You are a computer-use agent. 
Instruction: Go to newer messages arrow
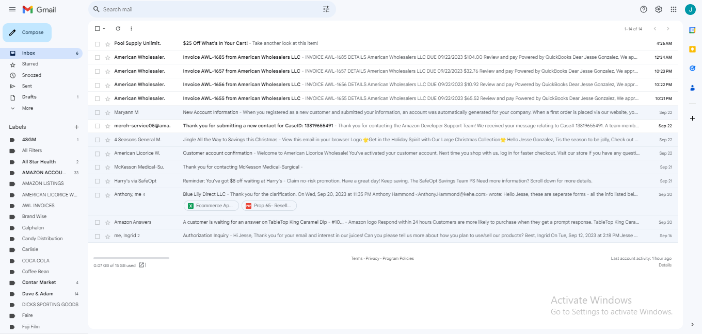pyautogui.click(x=655, y=29)
